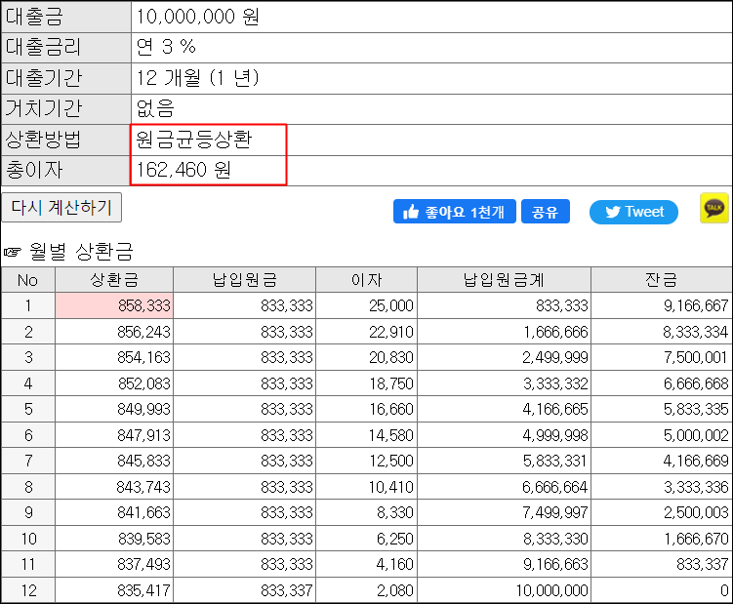Click the 16,660 interest cell

point(367,410)
